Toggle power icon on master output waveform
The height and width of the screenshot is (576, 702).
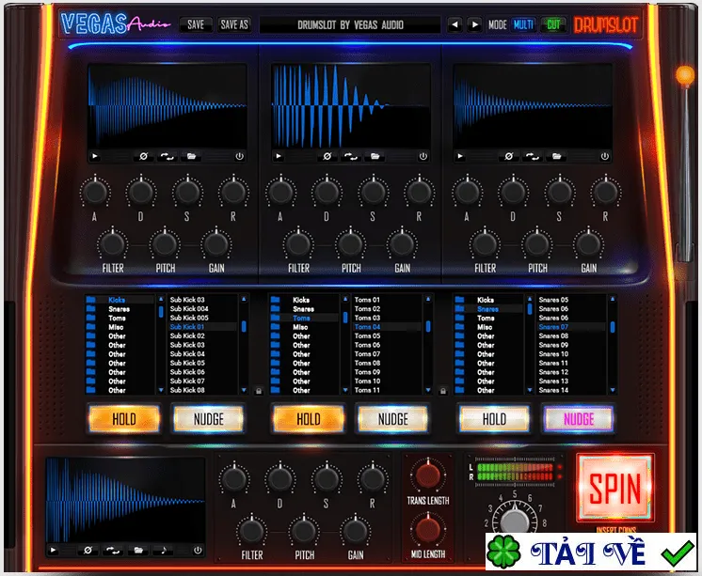point(198,550)
